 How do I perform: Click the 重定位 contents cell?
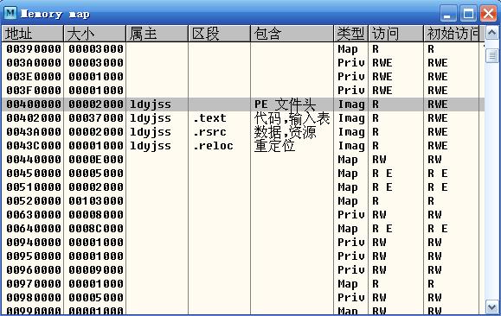tap(274, 146)
